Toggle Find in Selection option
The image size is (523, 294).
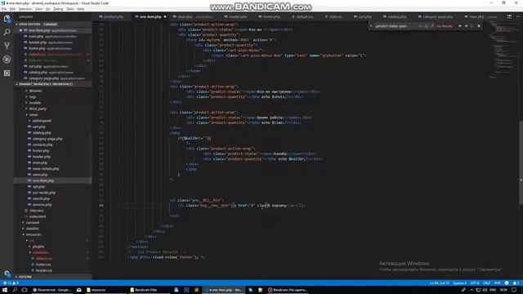pos(472,26)
